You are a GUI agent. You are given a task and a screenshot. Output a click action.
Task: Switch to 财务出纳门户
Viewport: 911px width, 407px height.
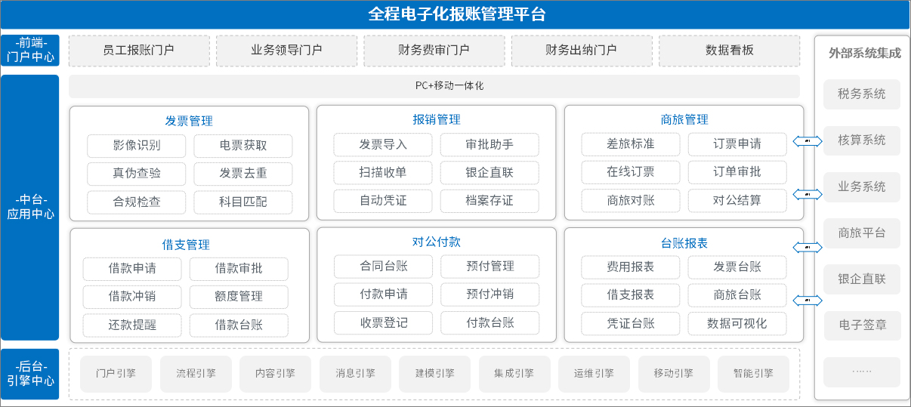(581, 51)
